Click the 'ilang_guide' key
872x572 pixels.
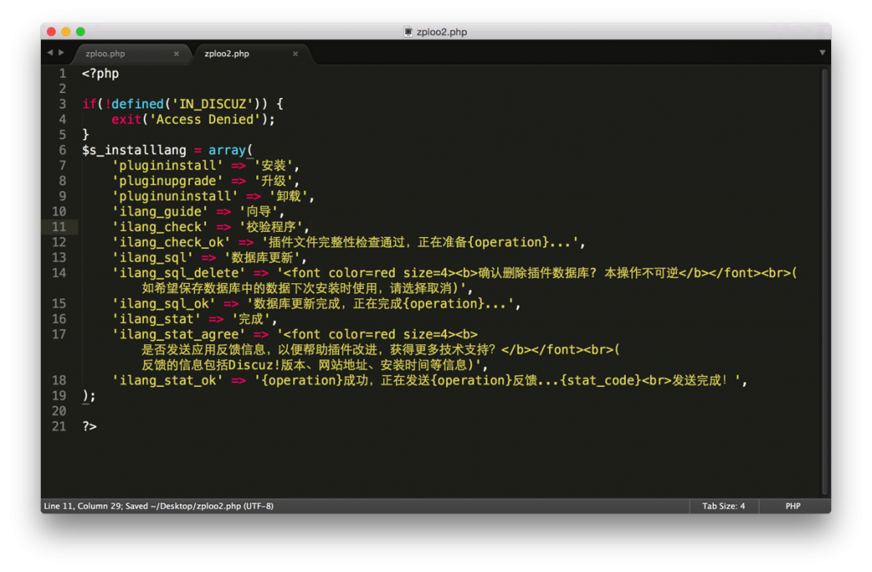point(160,211)
